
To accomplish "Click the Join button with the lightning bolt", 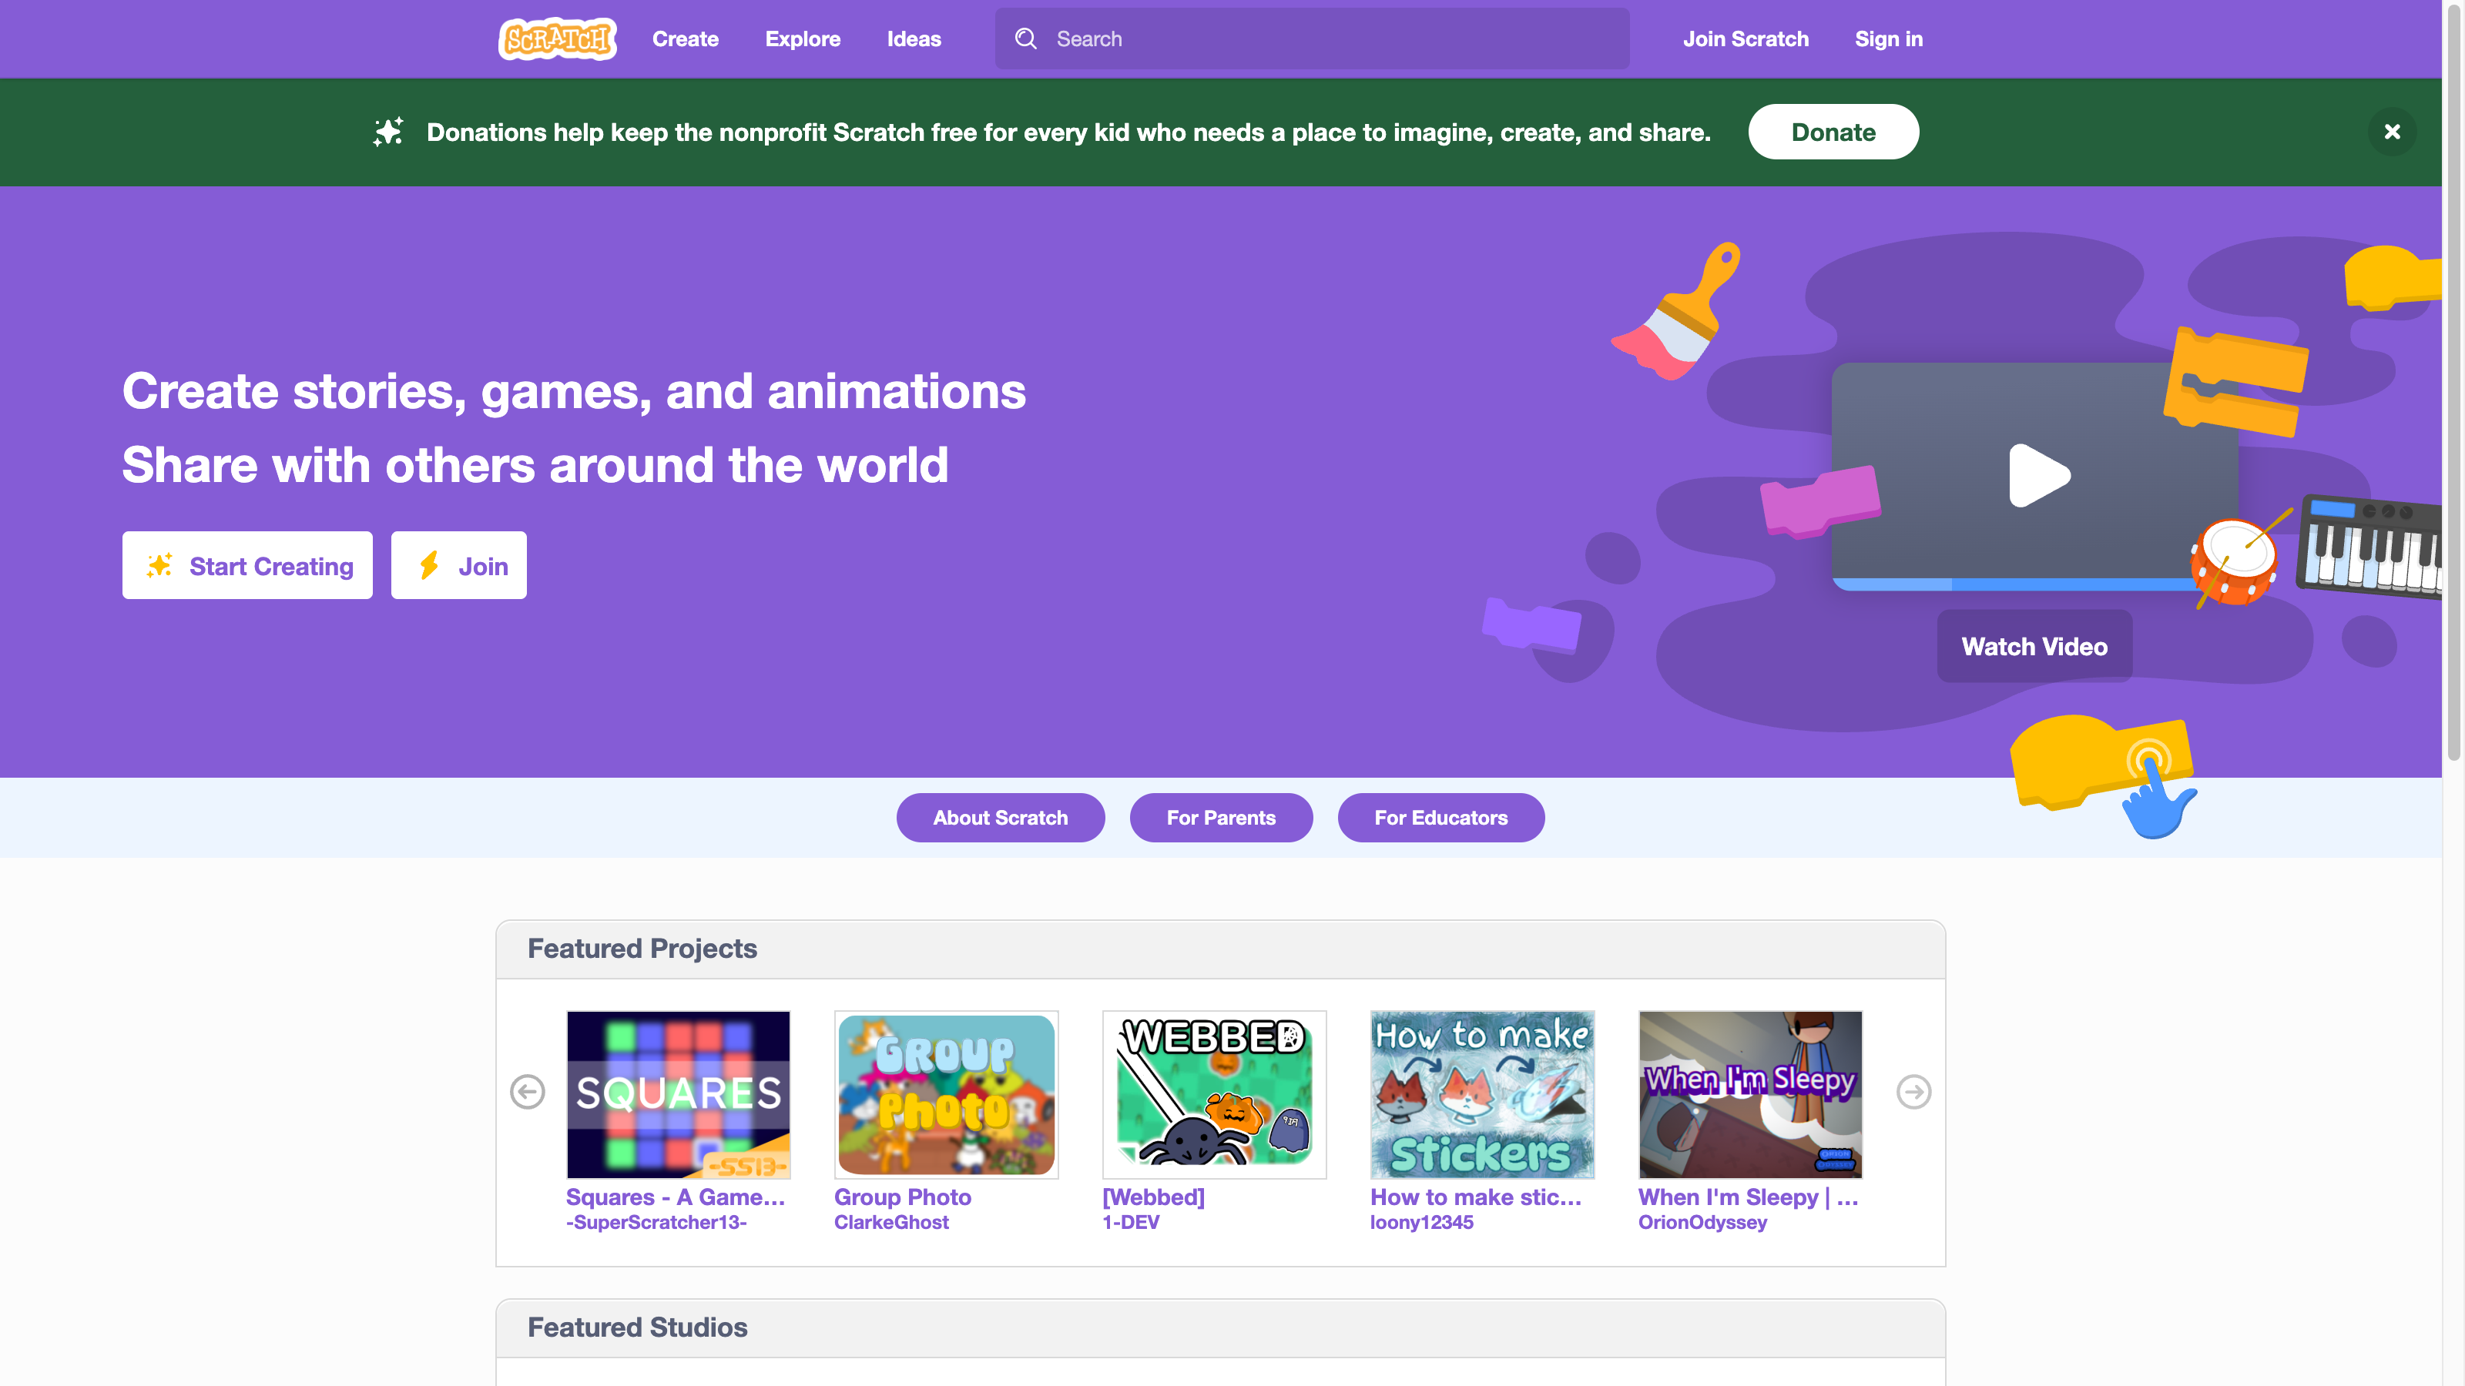I will coord(458,565).
